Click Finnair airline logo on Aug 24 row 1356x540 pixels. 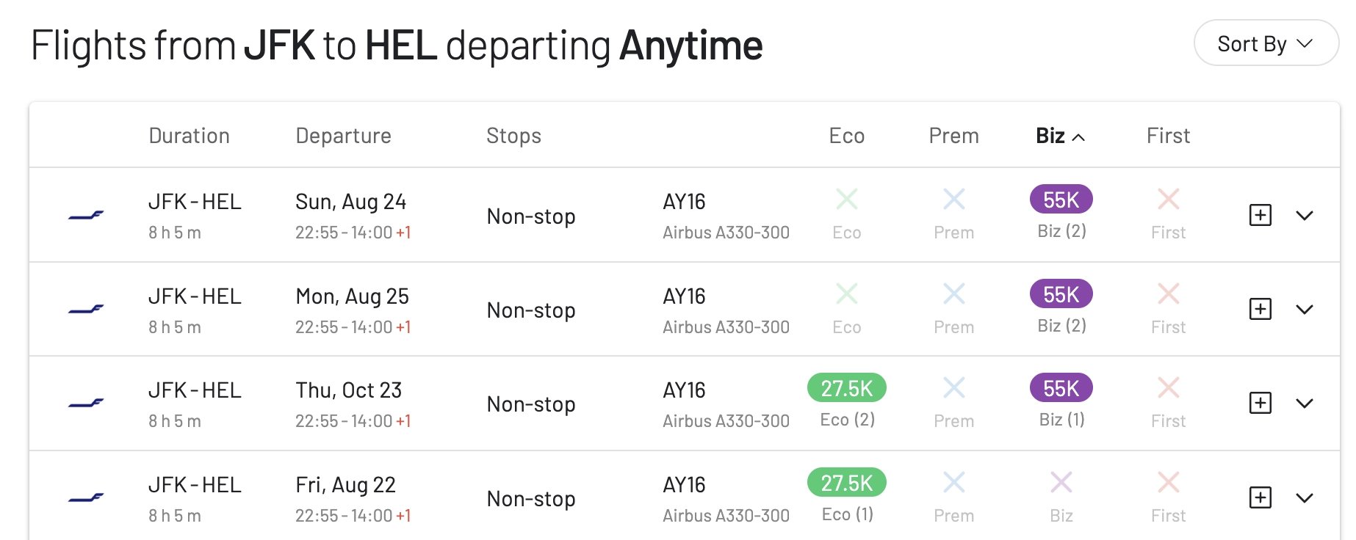click(x=86, y=215)
